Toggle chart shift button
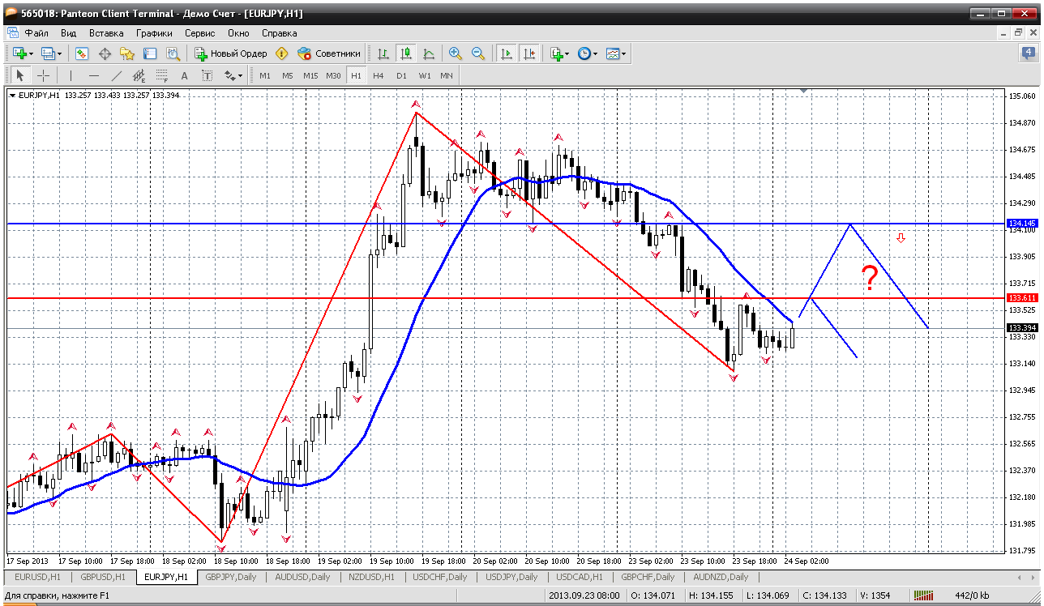 pos(529,53)
